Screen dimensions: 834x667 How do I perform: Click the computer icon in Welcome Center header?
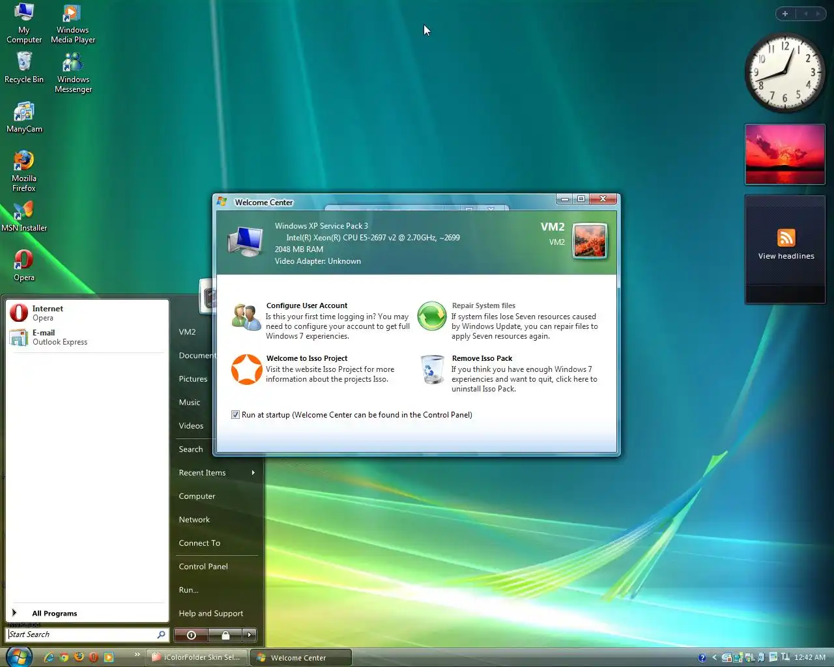(246, 241)
